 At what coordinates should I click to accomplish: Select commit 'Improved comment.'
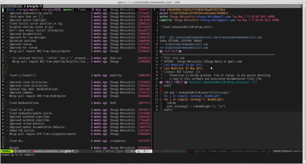tap(76, 93)
